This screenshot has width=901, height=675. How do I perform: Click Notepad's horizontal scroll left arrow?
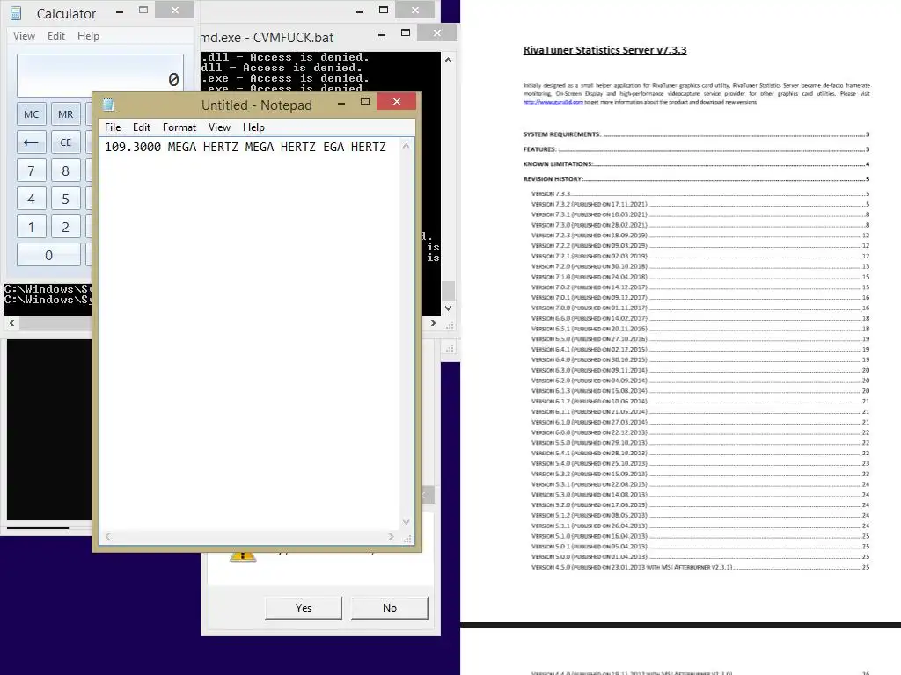pos(107,537)
